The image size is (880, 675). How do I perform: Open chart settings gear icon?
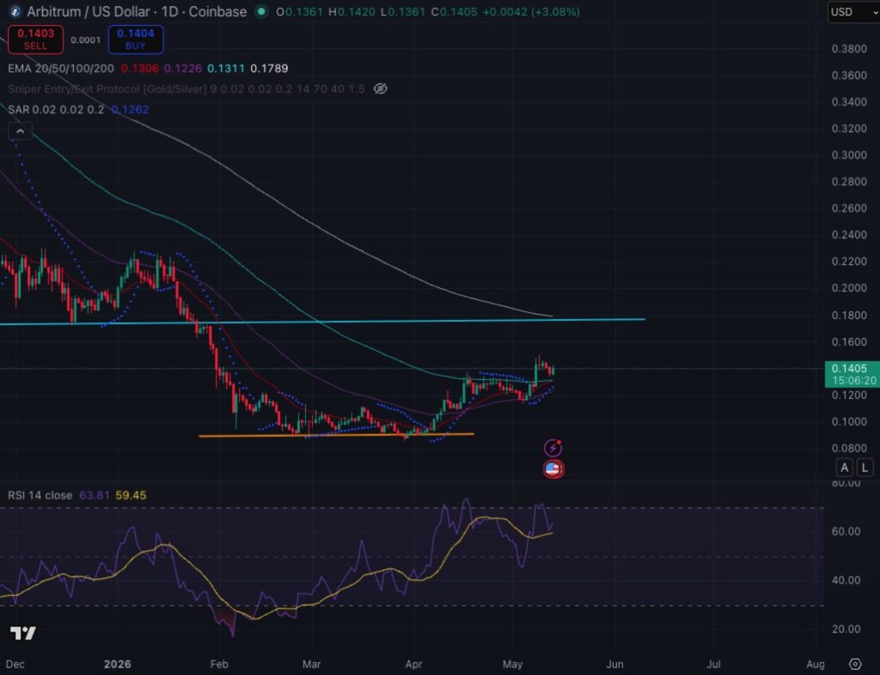tap(855, 665)
